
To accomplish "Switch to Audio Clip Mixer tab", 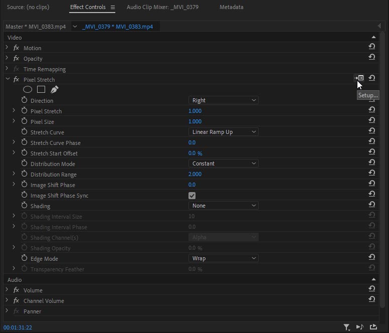I will tap(162, 7).
